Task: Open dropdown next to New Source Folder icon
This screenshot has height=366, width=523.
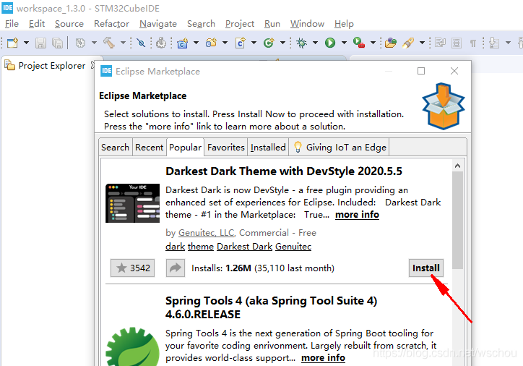Action: 225,43
